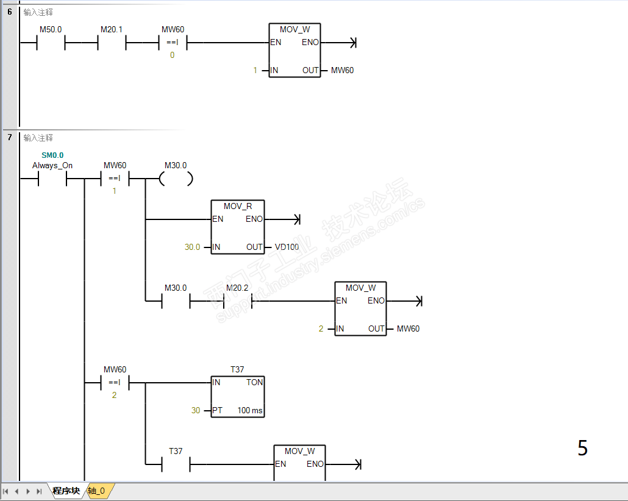
Task: Go to next tab using right arrow
Action: tap(28, 491)
